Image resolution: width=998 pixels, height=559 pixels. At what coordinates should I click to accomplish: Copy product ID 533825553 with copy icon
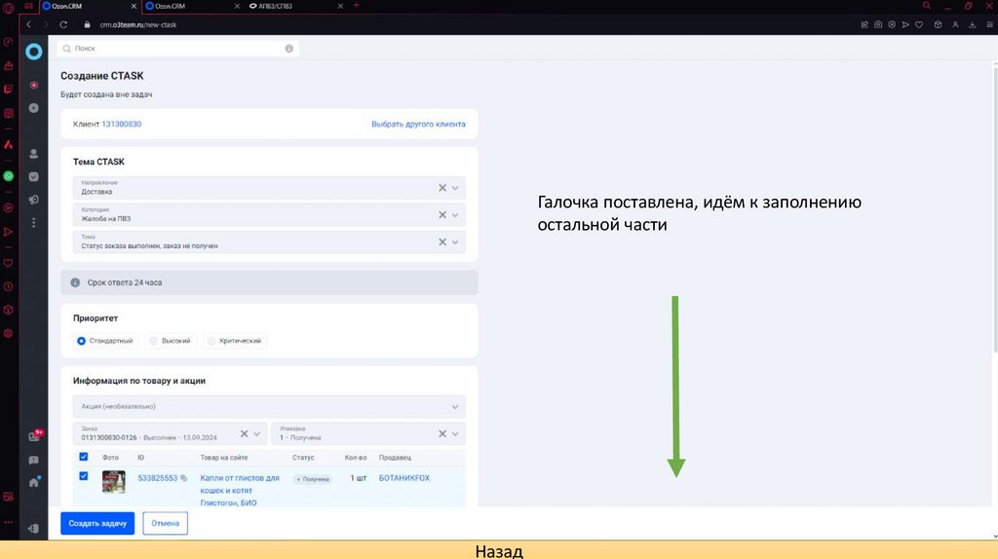[x=184, y=478]
